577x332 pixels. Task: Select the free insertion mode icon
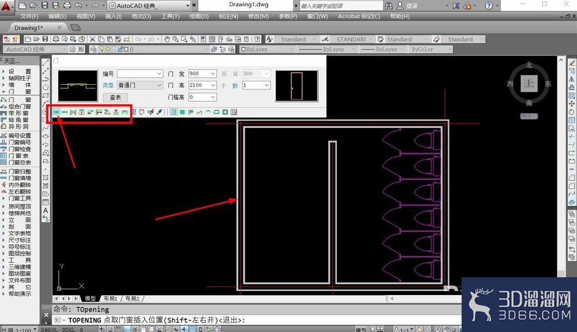[x=57, y=112]
